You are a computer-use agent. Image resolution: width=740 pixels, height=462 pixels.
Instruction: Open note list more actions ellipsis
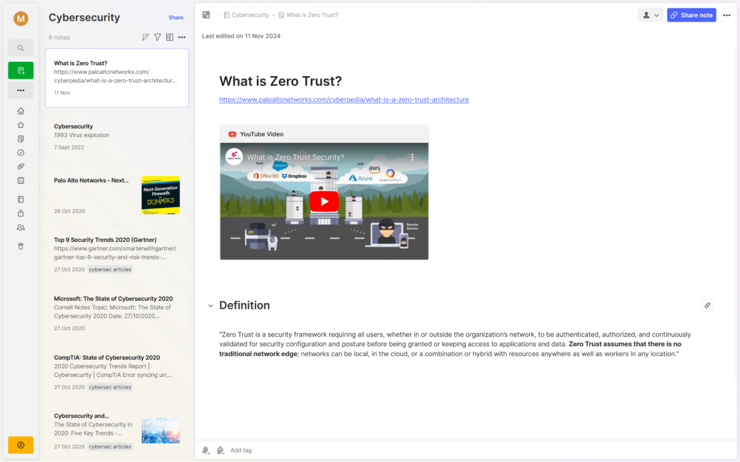click(x=182, y=37)
